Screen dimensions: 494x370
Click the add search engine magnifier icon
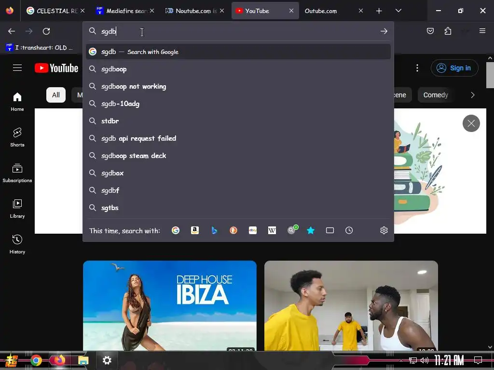(x=292, y=230)
